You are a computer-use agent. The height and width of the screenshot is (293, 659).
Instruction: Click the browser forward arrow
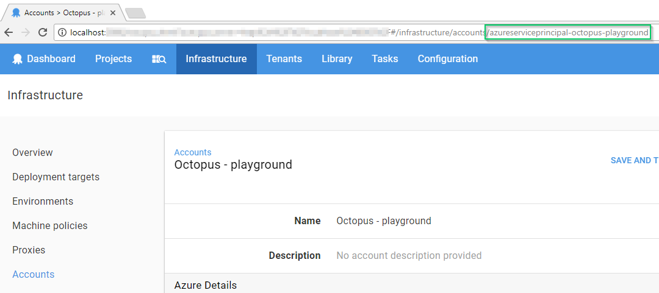25,32
